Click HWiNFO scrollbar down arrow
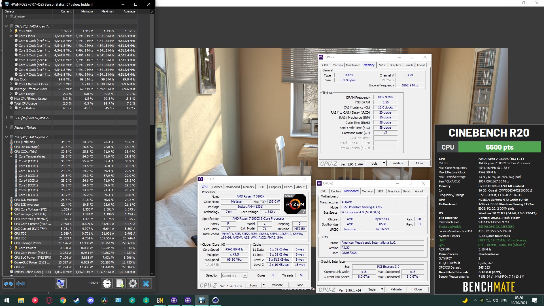Image resolution: width=544 pixels, height=306 pixels. 152,274
